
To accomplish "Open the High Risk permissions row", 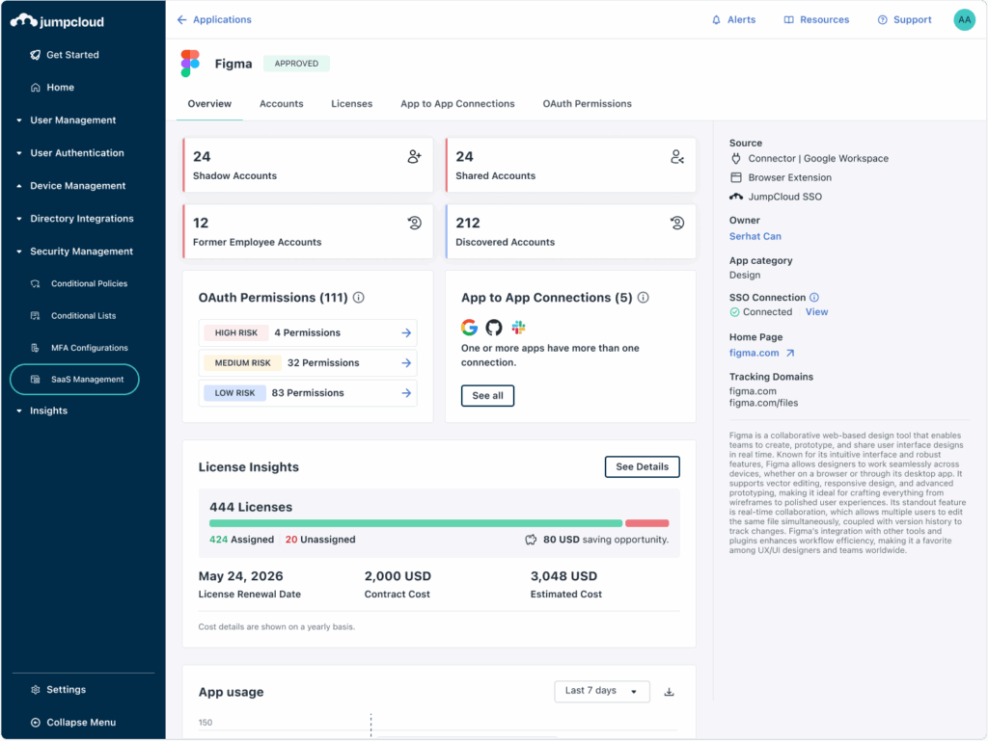I will pos(308,333).
